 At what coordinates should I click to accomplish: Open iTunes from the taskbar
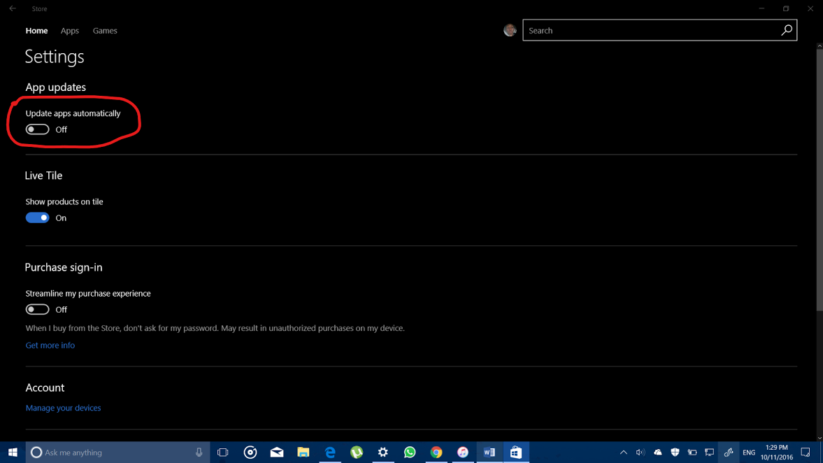463,453
